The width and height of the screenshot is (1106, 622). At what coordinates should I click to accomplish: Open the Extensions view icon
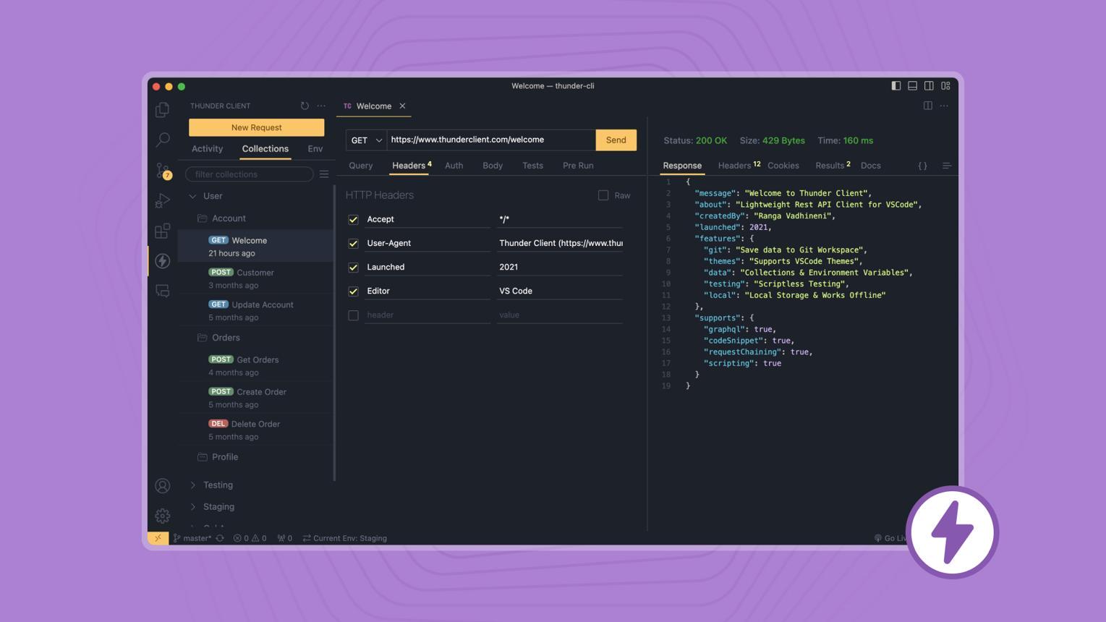tap(162, 231)
